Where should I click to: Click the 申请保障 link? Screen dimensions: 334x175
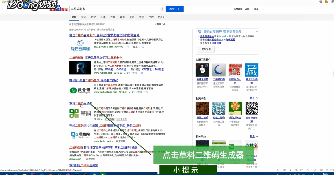click(x=216, y=43)
